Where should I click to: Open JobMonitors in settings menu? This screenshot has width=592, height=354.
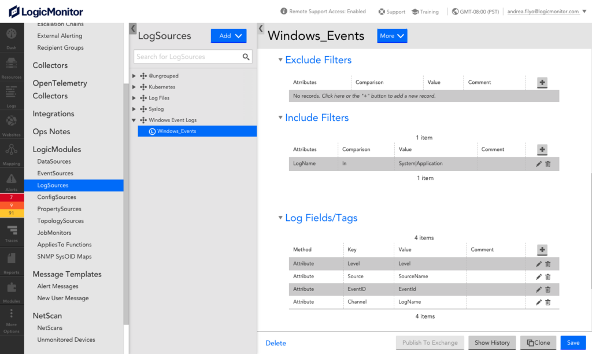pos(54,233)
